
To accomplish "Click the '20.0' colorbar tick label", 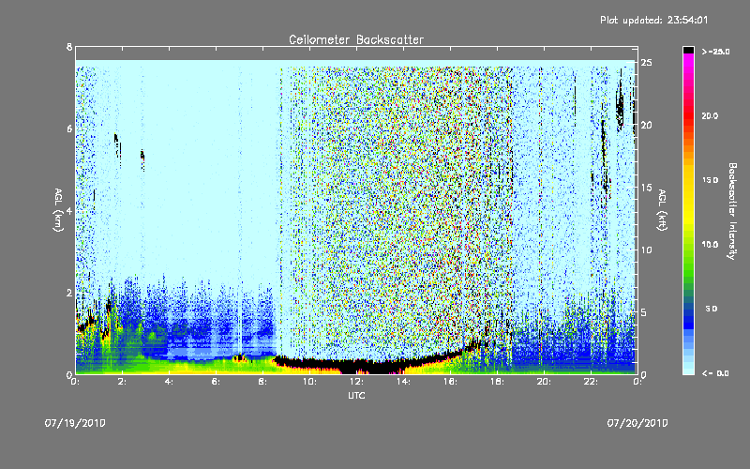I will [x=710, y=116].
